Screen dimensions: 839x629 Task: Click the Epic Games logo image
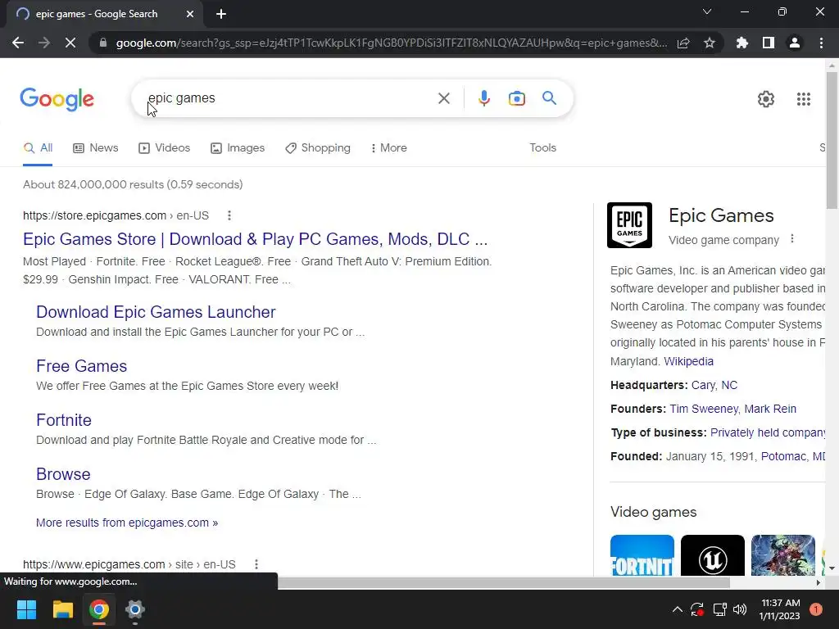tap(629, 225)
